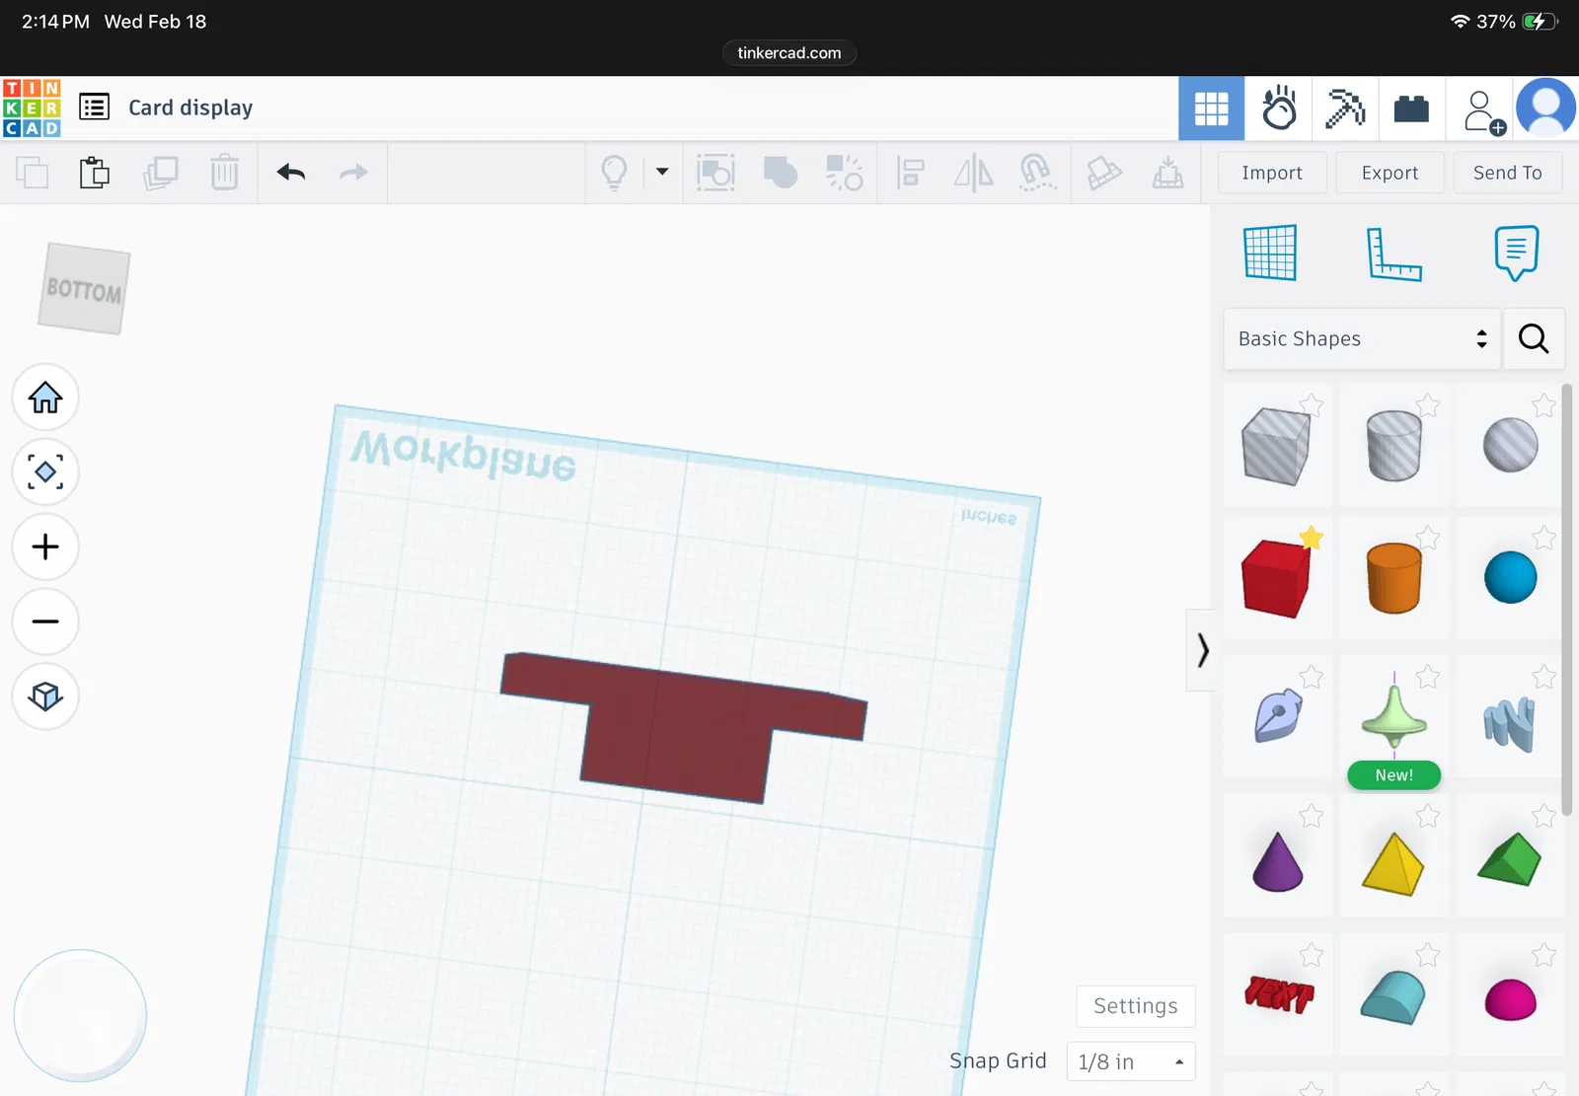Click the Export button
Screen dimensions: 1579x1096
coord(1390,173)
